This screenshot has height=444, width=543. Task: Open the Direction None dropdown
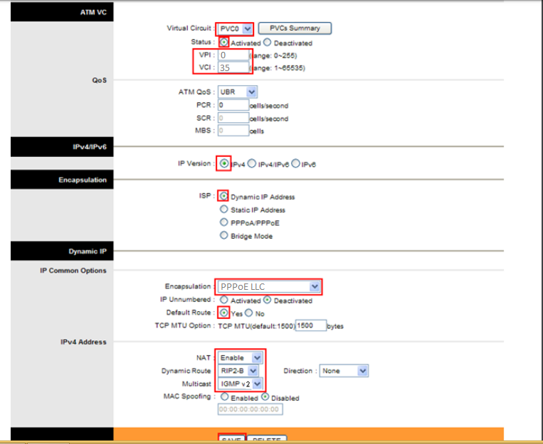coord(344,371)
